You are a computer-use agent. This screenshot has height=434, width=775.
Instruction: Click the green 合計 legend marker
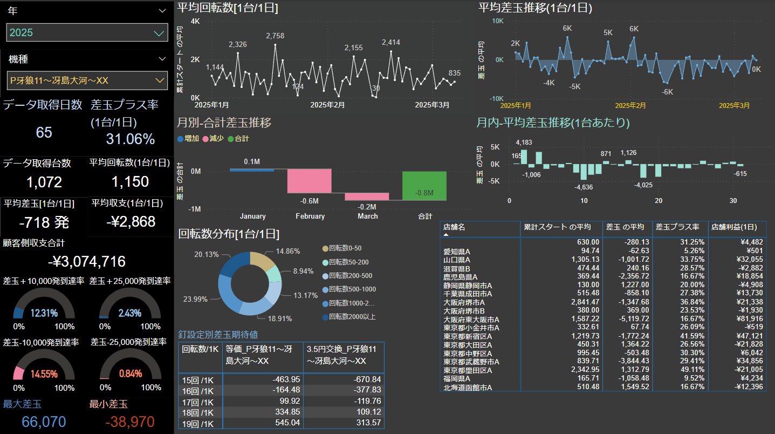[231, 139]
